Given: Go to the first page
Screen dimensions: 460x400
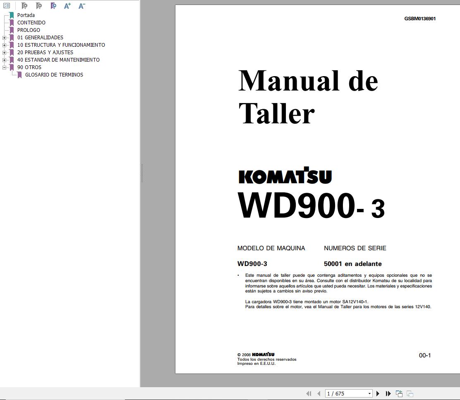Looking at the screenshot, I should tap(309, 393).
